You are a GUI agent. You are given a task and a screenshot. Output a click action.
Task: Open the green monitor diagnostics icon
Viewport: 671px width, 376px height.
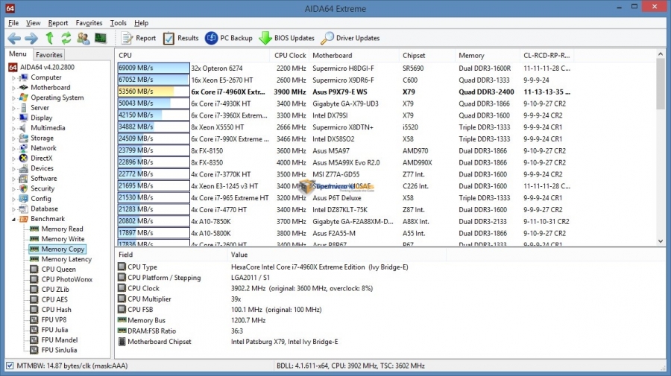point(101,39)
